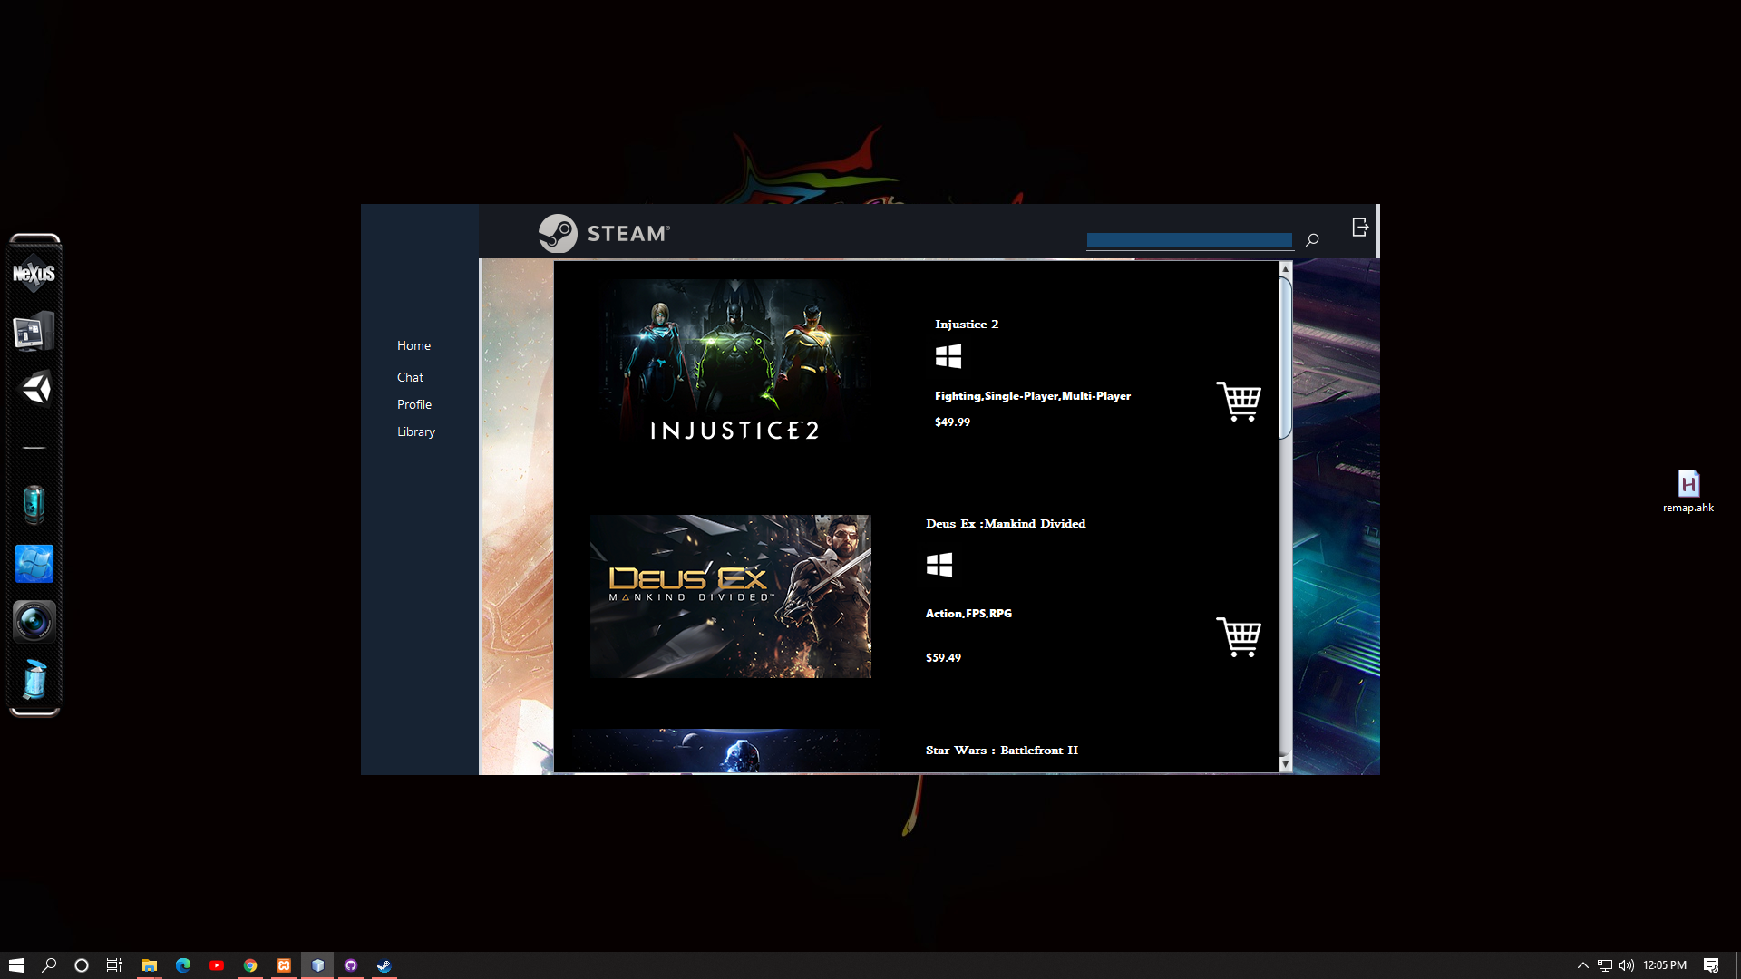The height and width of the screenshot is (979, 1741).
Task: Open XAMPP from the taskbar
Action: [x=284, y=965]
